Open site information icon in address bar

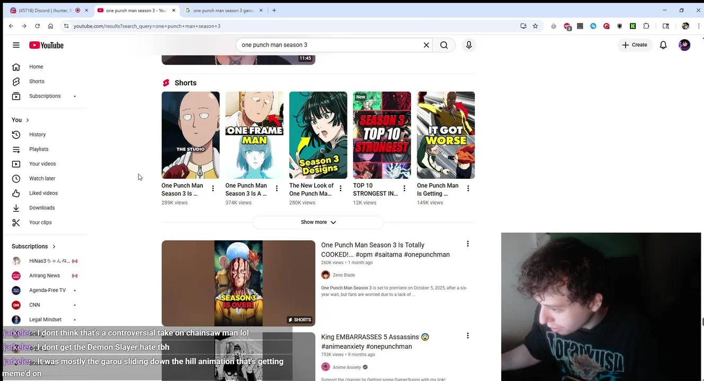tap(66, 26)
